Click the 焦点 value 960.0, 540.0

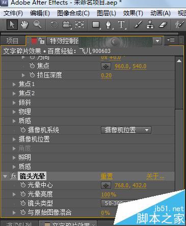pos(130,66)
